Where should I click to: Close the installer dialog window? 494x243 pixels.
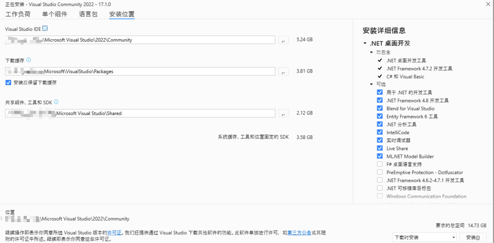(489, 4)
